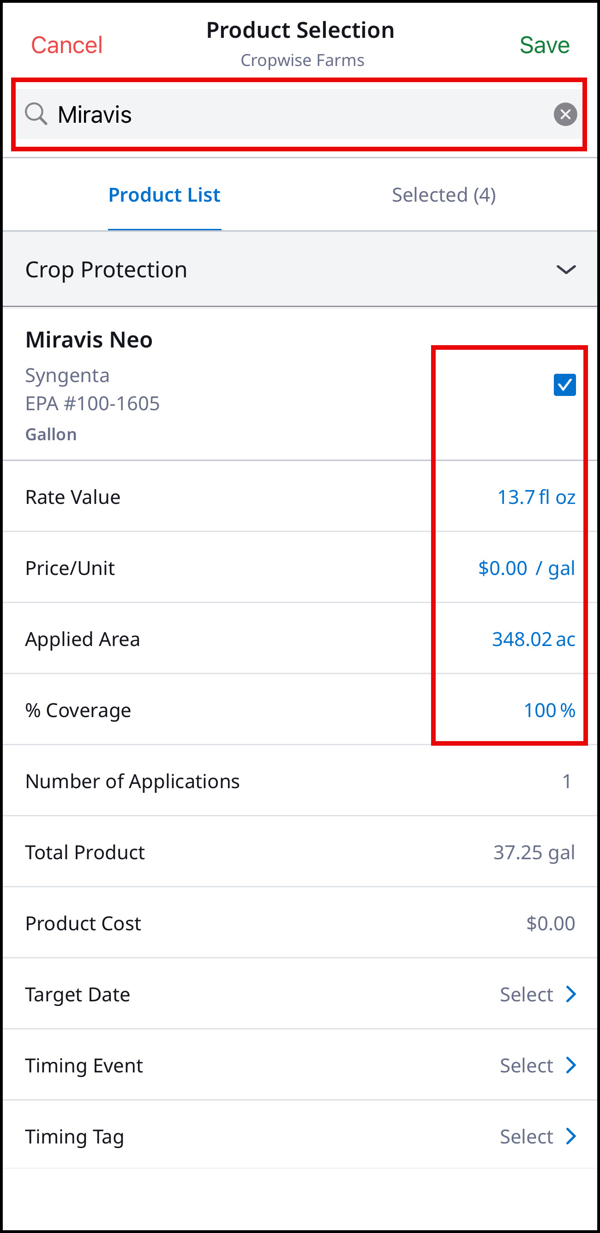Clear the Miravis search text
This screenshot has width=600, height=1233.
(x=565, y=114)
